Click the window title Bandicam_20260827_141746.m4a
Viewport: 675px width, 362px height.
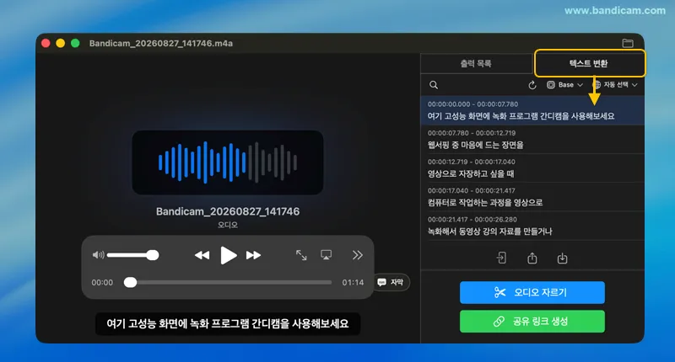[161, 44]
